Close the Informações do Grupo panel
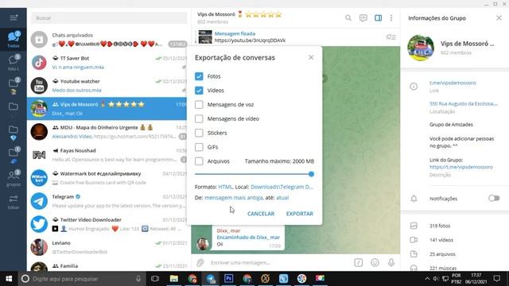This screenshot has width=509, height=286. click(x=499, y=17)
